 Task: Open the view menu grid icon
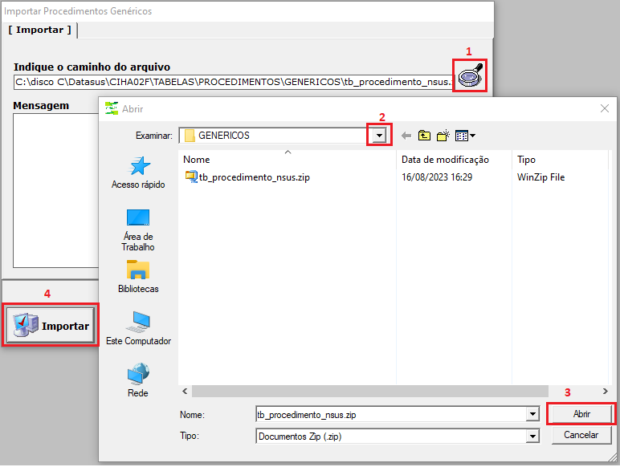coord(465,136)
